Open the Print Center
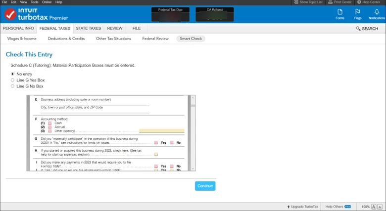The image size is (386, 211). [339, 2]
